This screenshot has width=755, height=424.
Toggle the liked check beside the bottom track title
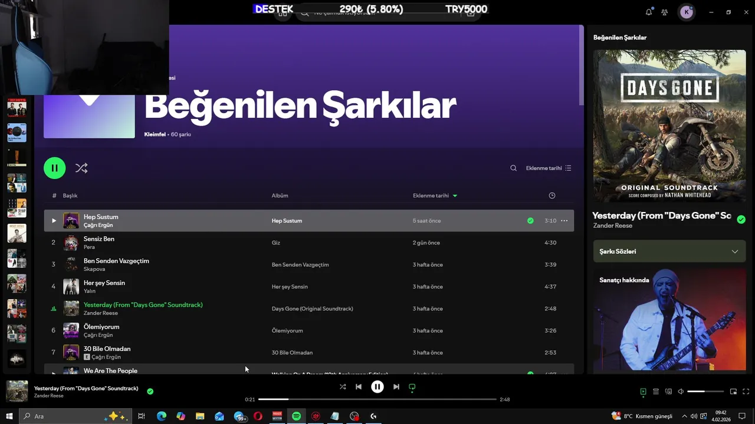(x=150, y=391)
